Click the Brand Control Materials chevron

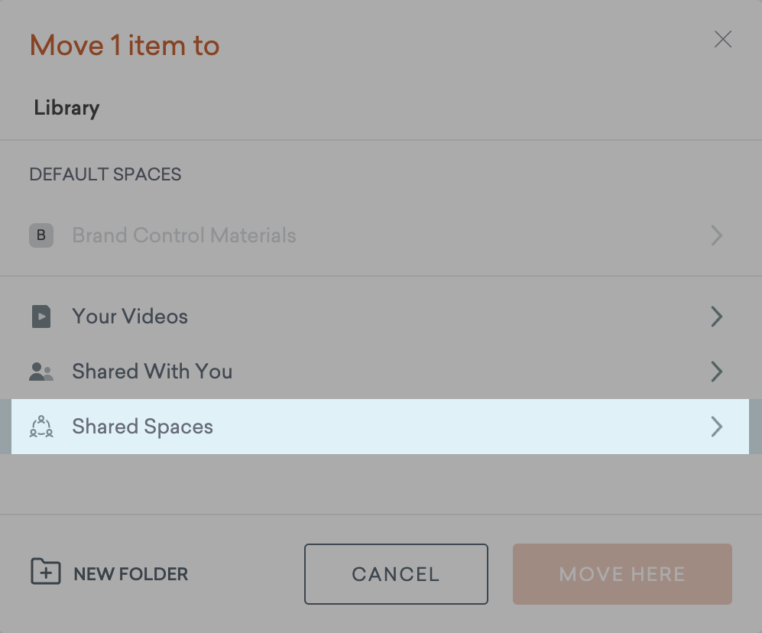point(716,235)
